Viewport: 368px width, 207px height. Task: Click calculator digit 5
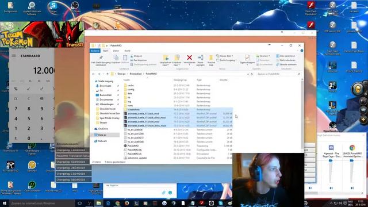(x=29, y=119)
